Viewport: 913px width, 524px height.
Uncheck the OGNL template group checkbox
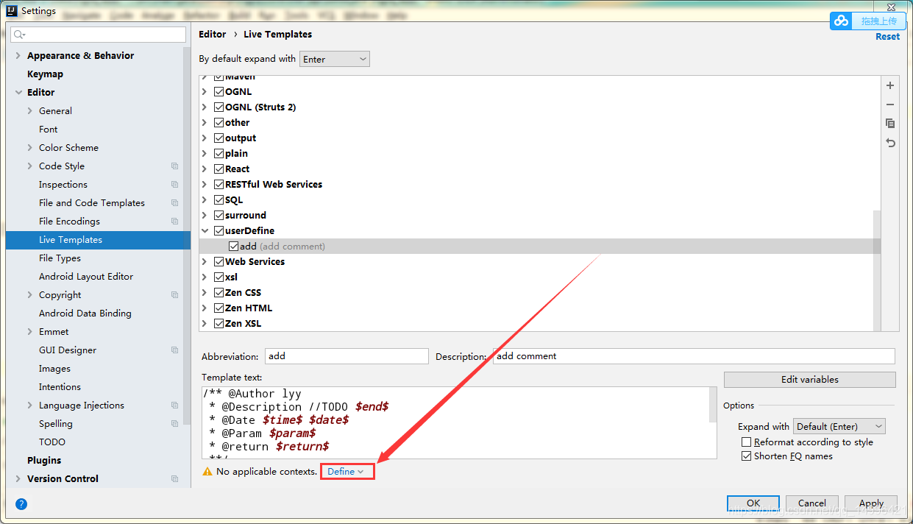[219, 92]
